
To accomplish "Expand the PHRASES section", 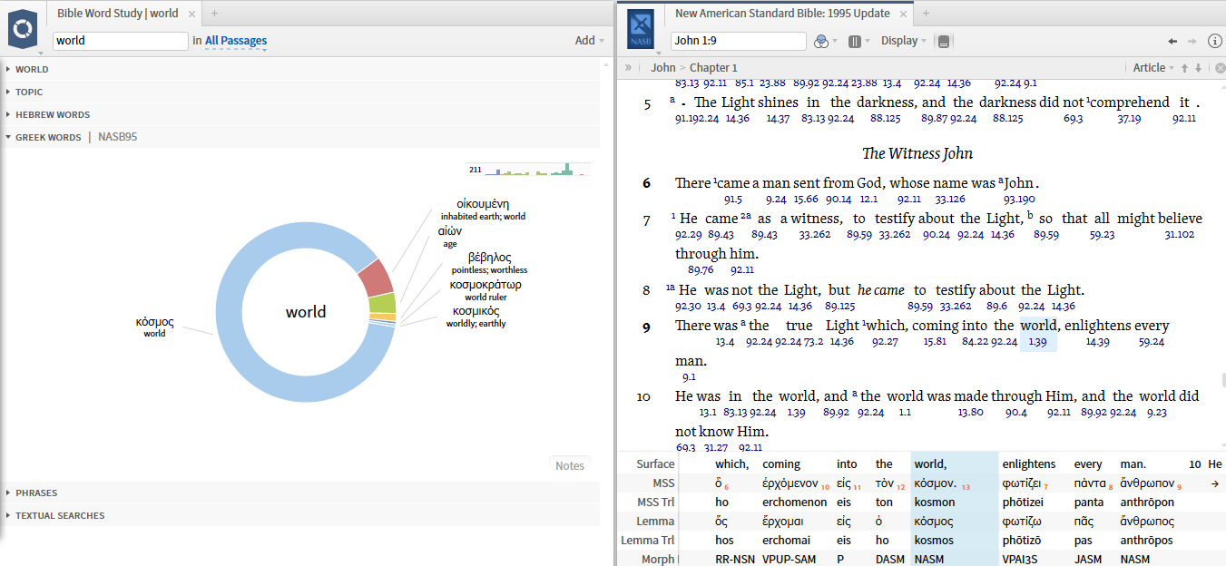I will [36, 493].
